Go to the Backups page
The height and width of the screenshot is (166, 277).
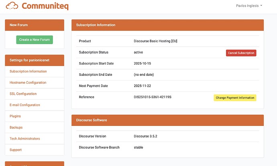click(x=16, y=128)
